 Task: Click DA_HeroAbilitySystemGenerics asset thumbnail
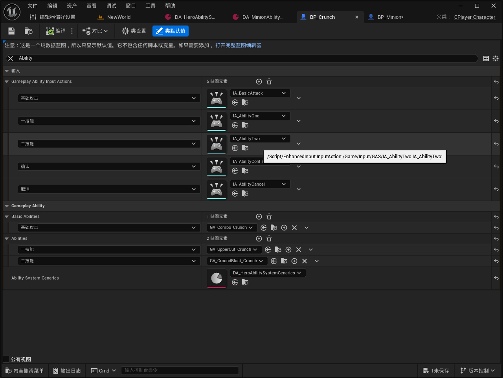[x=217, y=278]
